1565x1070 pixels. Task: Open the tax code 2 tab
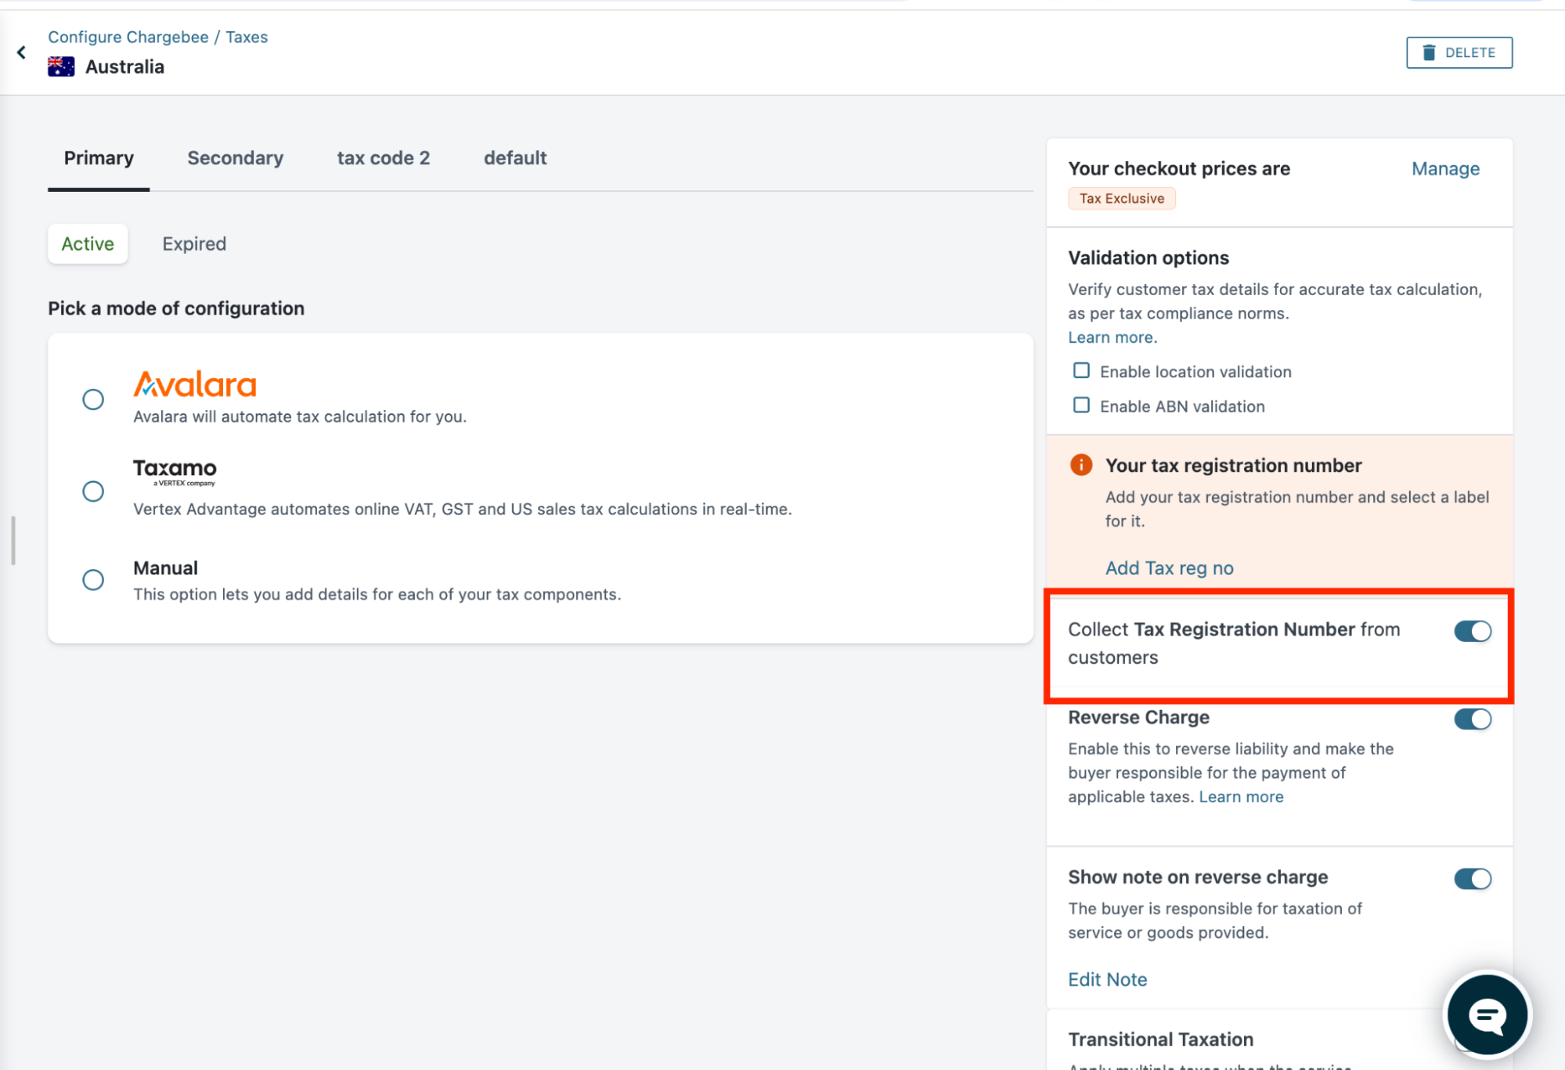pos(383,158)
